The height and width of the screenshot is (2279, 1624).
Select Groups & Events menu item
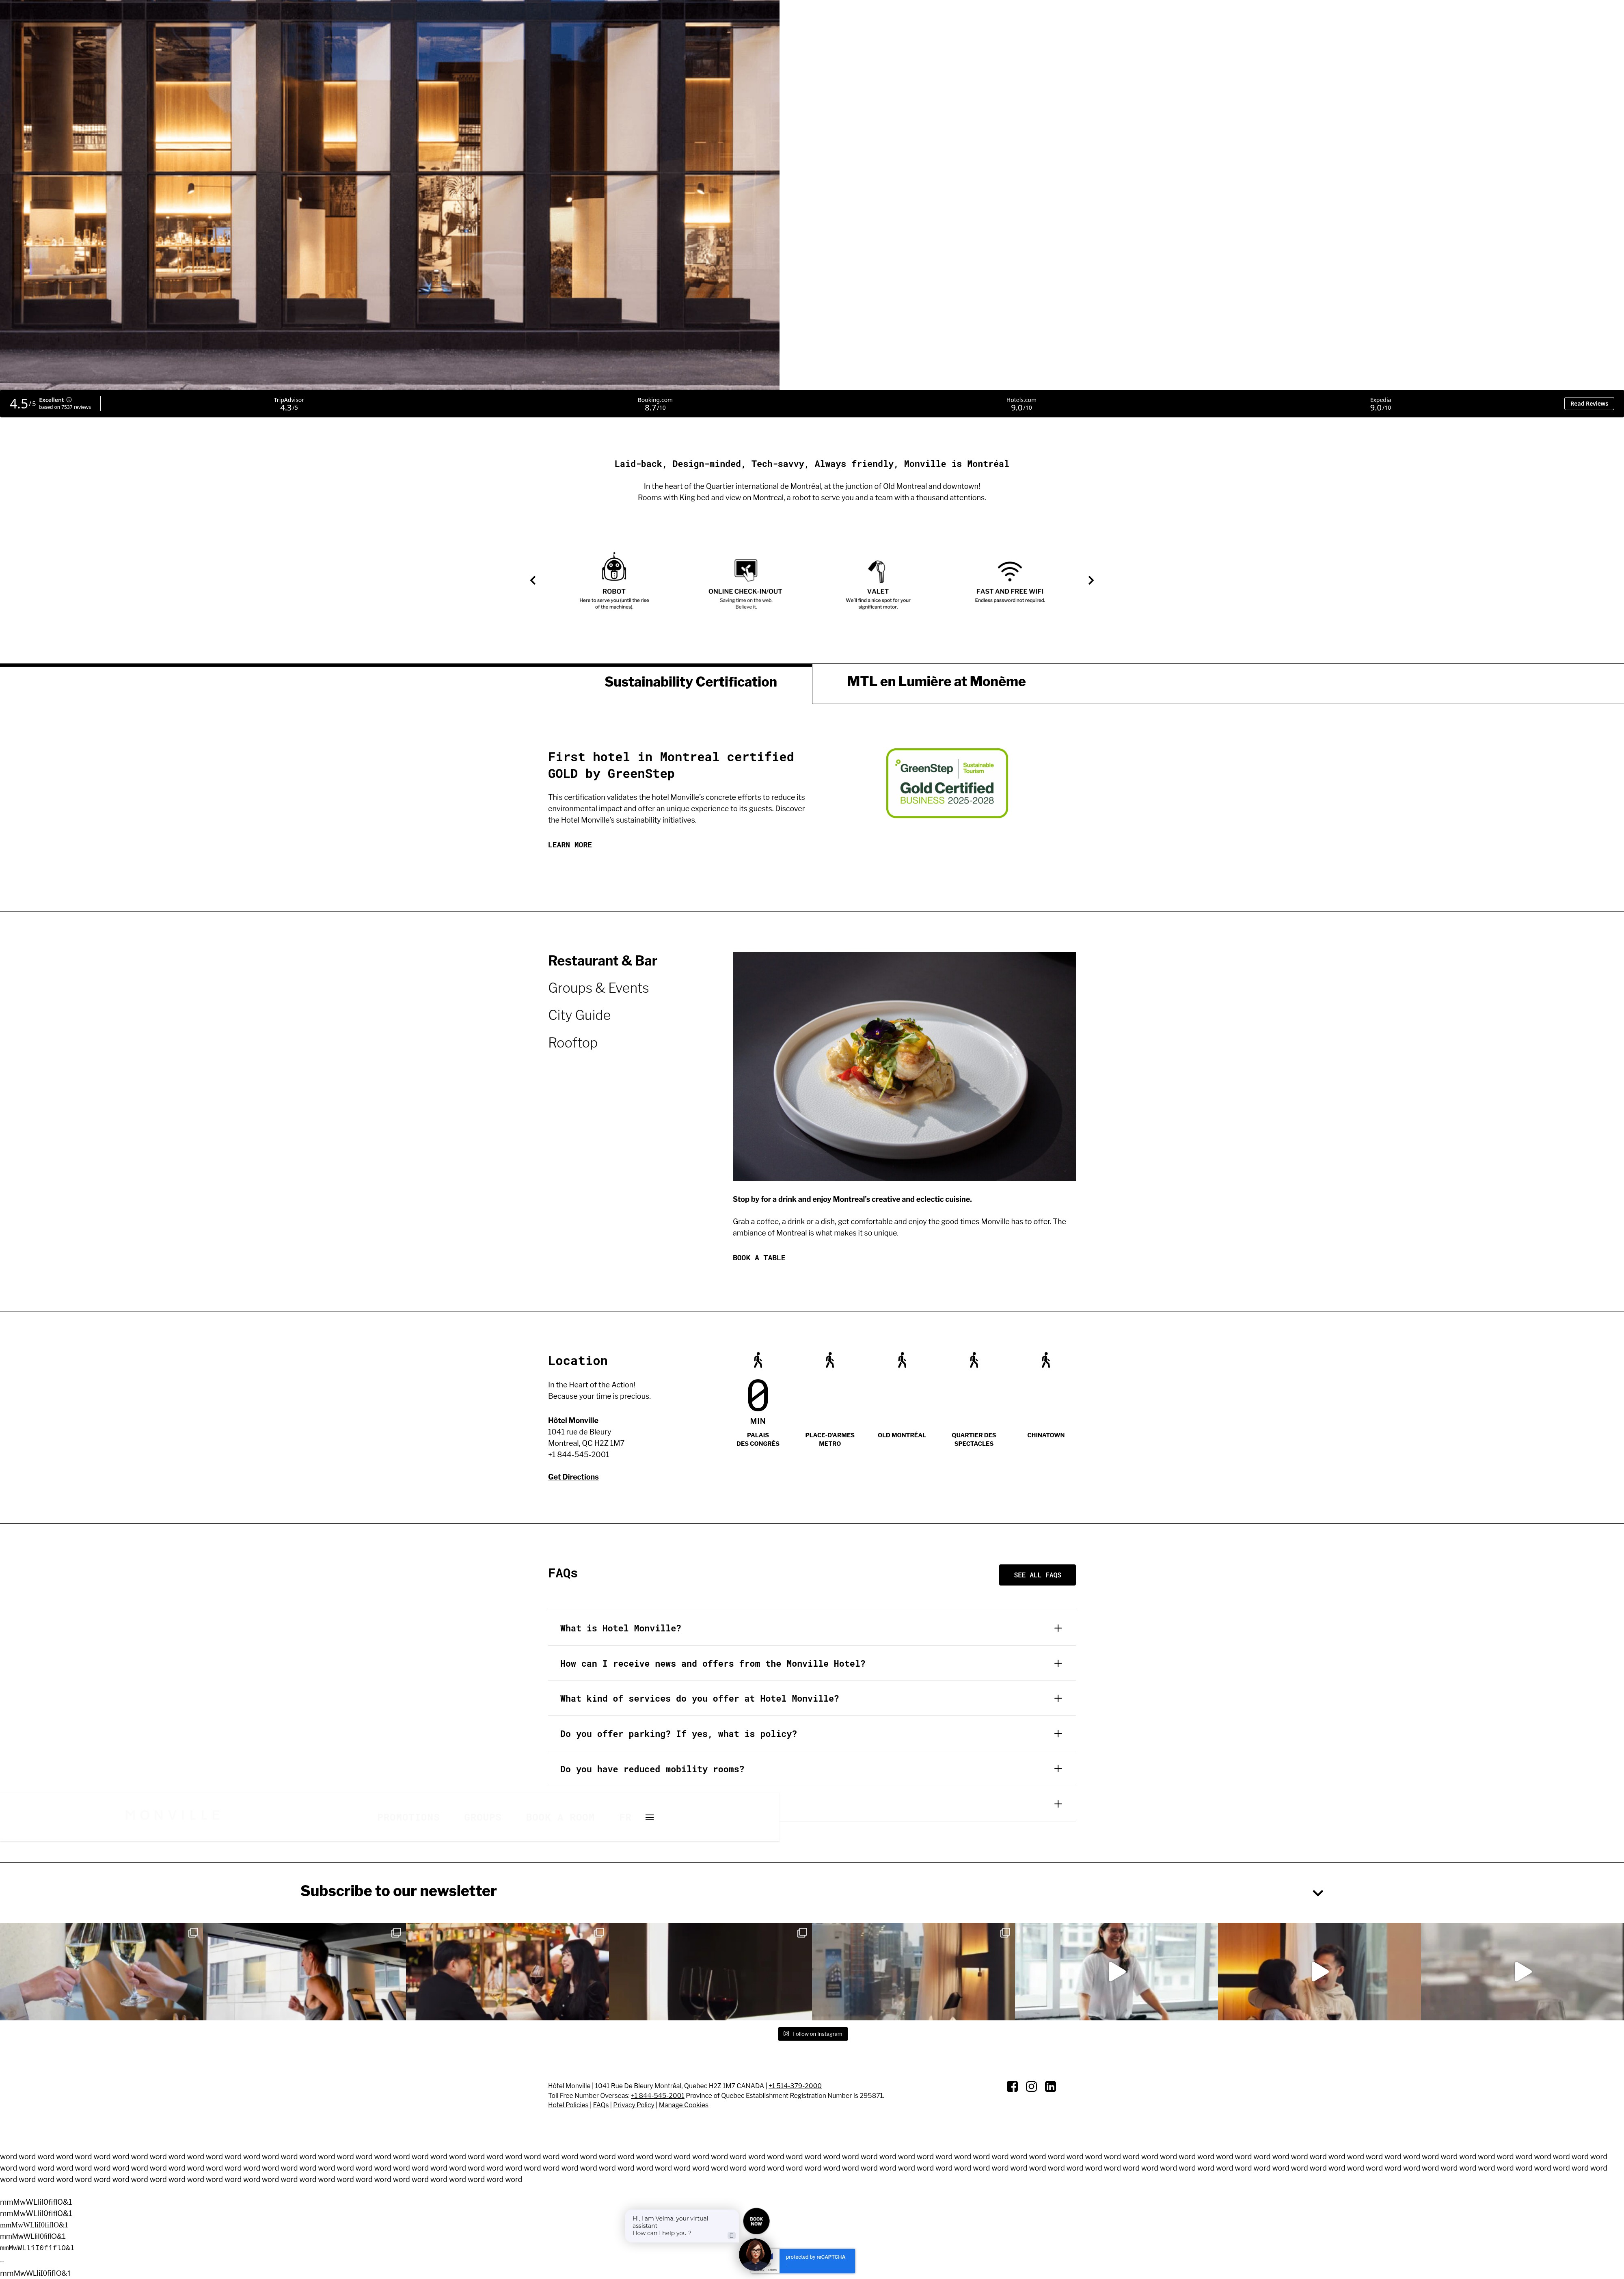tap(598, 988)
